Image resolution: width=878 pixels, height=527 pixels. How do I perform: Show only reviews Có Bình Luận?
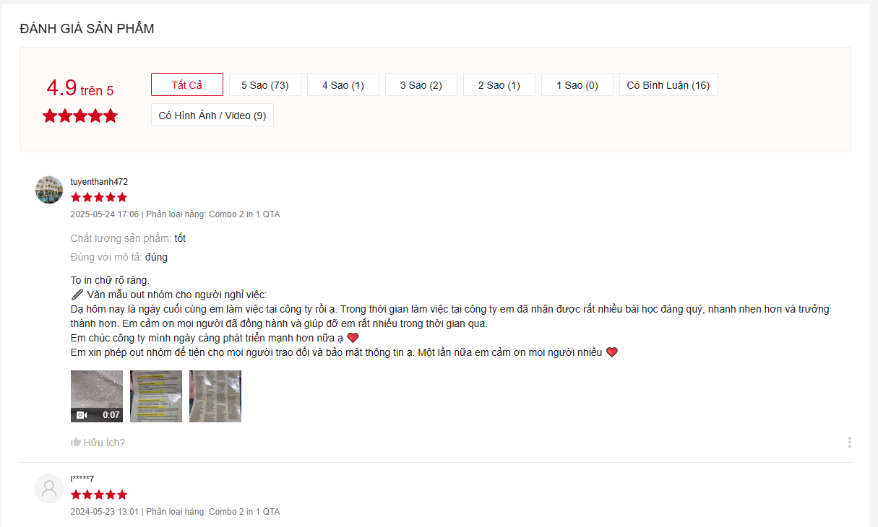tap(668, 85)
